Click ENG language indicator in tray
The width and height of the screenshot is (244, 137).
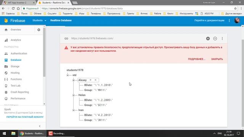220,134
